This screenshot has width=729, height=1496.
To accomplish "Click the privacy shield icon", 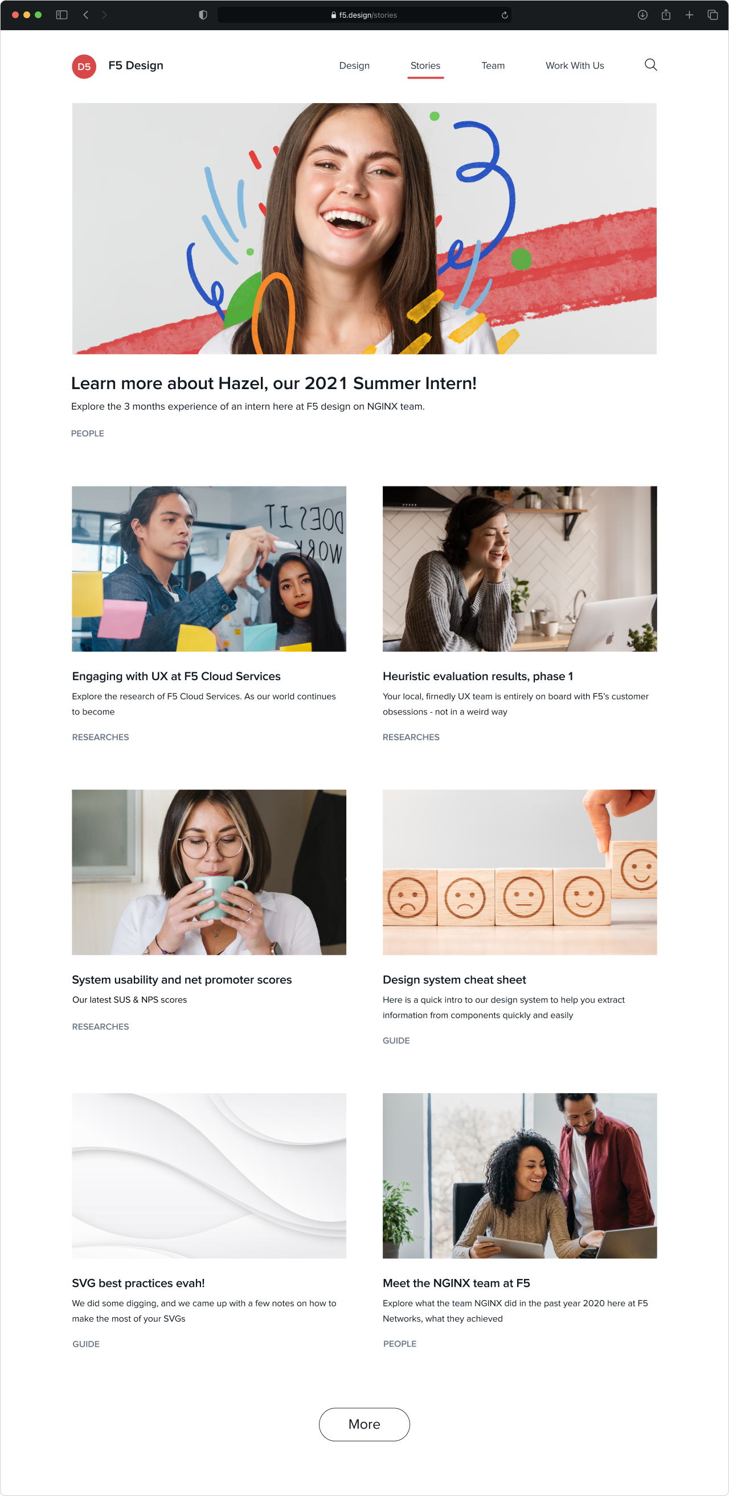I will pyautogui.click(x=203, y=15).
